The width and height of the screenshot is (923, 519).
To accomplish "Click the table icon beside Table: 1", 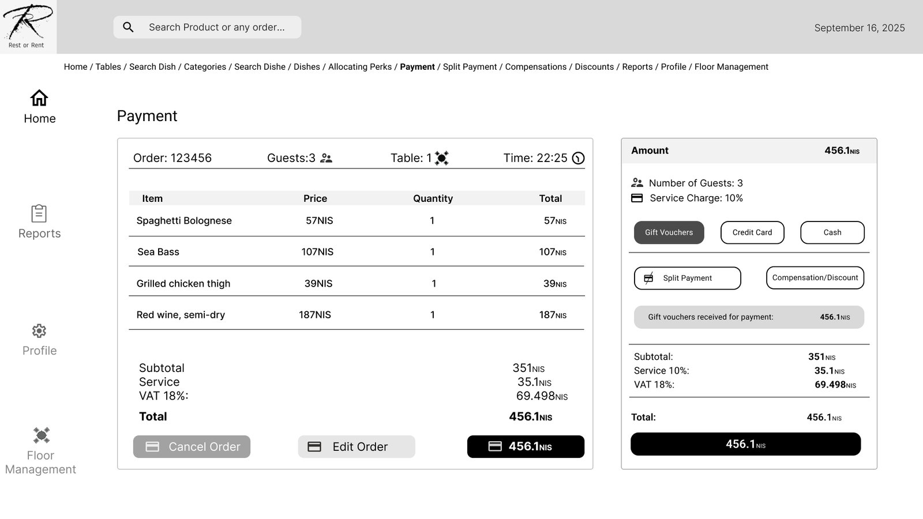I will click(x=441, y=158).
